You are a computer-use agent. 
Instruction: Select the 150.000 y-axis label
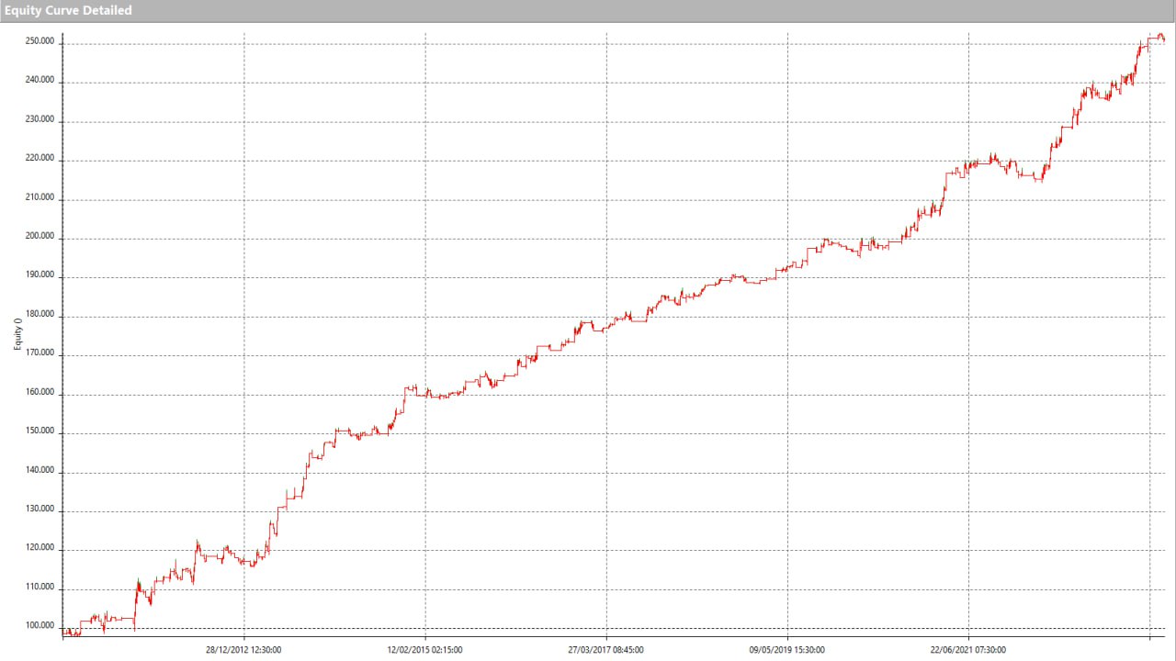pyautogui.click(x=41, y=432)
